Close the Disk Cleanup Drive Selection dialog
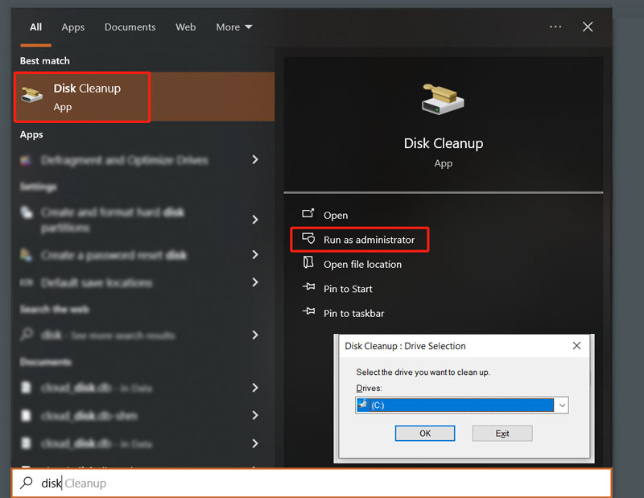The height and width of the screenshot is (498, 644). [x=576, y=346]
